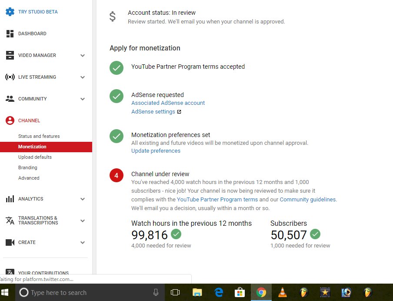Click the '99,816' watch hours value
The height and width of the screenshot is (301, 393).
tap(150, 235)
